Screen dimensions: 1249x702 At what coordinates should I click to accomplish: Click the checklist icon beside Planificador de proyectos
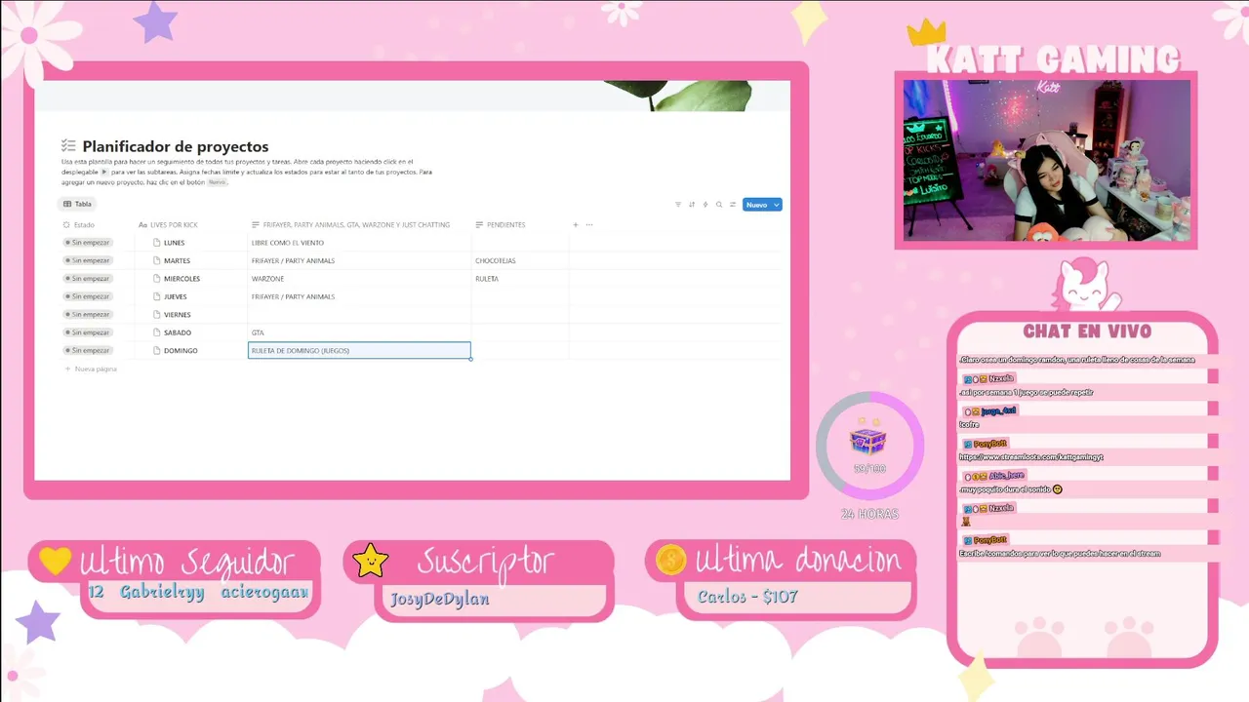[x=68, y=145]
